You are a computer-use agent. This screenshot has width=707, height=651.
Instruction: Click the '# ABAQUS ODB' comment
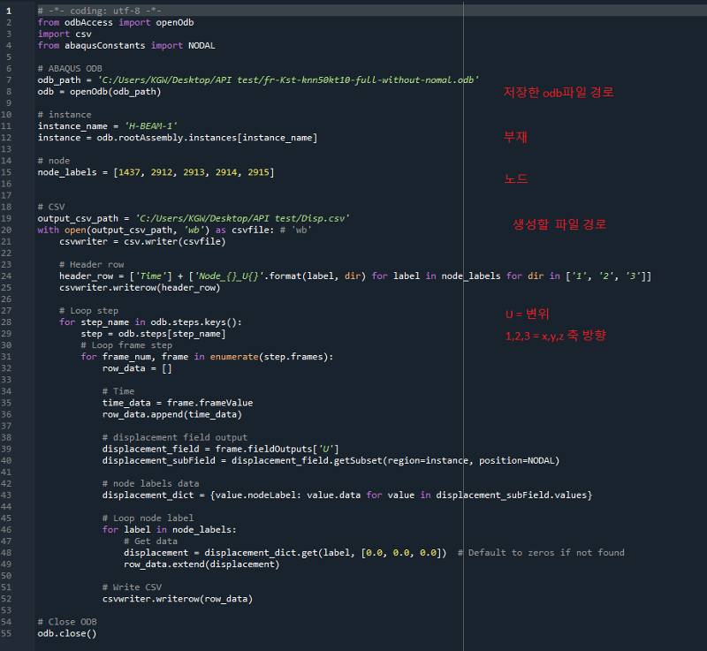[x=70, y=69]
